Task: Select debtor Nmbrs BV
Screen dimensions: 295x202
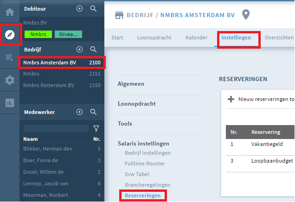Action: pyautogui.click(x=35, y=23)
